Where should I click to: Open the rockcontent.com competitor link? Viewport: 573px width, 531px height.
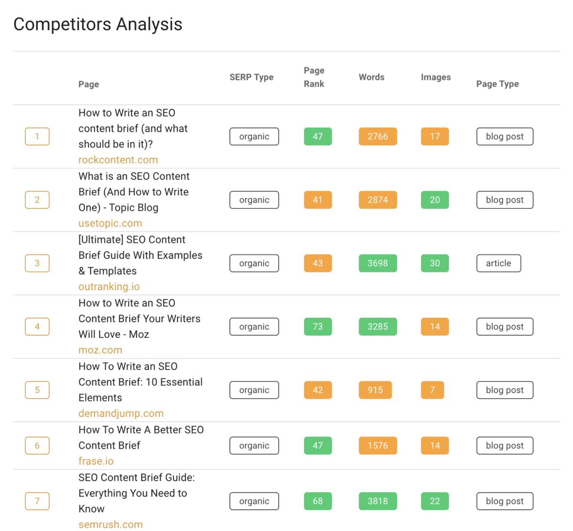117,160
